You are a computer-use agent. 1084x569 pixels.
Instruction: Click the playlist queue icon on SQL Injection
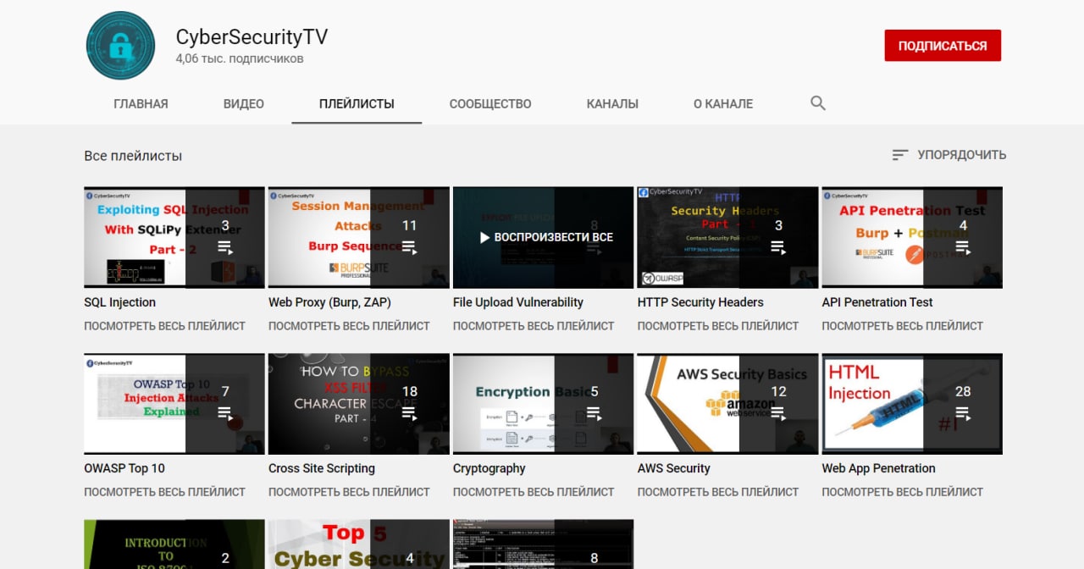(x=225, y=247)
